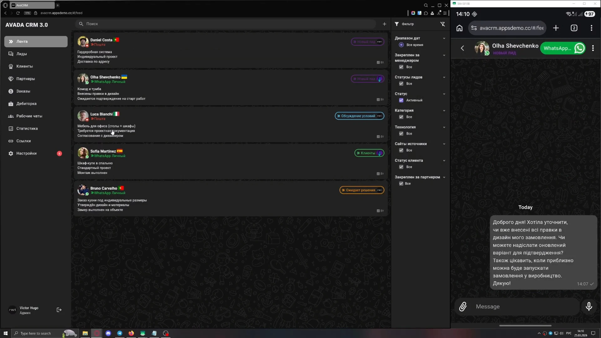
Task: Open the 'Лиды' sidebar menu item
Action: [x=22, y=54]
